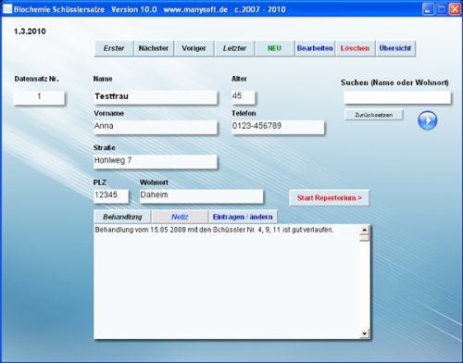Screen dimensions: 463x363
Task: Click the date text 1.3.2010
Action: click(x=30, y=31)
